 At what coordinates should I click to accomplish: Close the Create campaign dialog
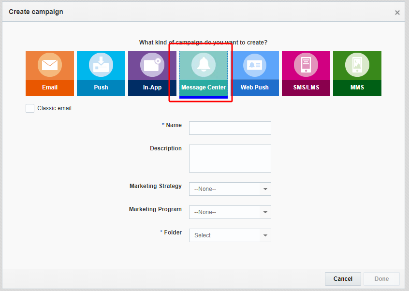397,13
